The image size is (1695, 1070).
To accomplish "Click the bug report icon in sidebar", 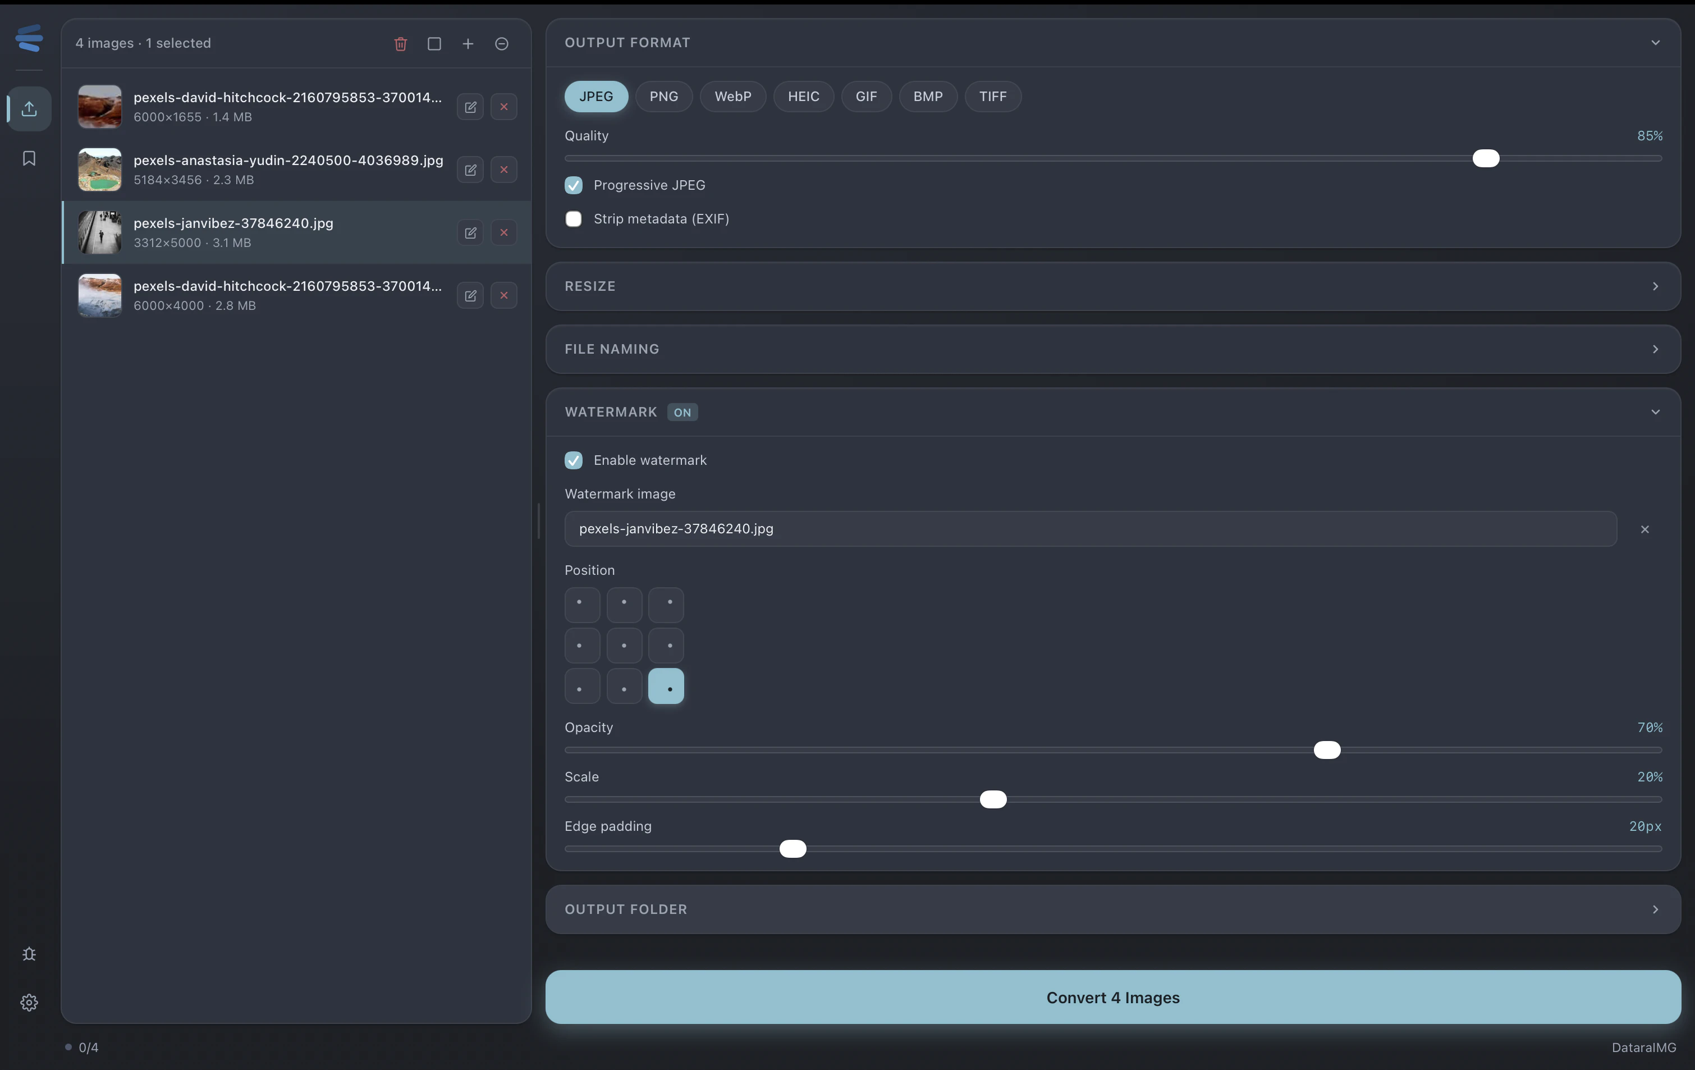I will click(x=29, y=954).
